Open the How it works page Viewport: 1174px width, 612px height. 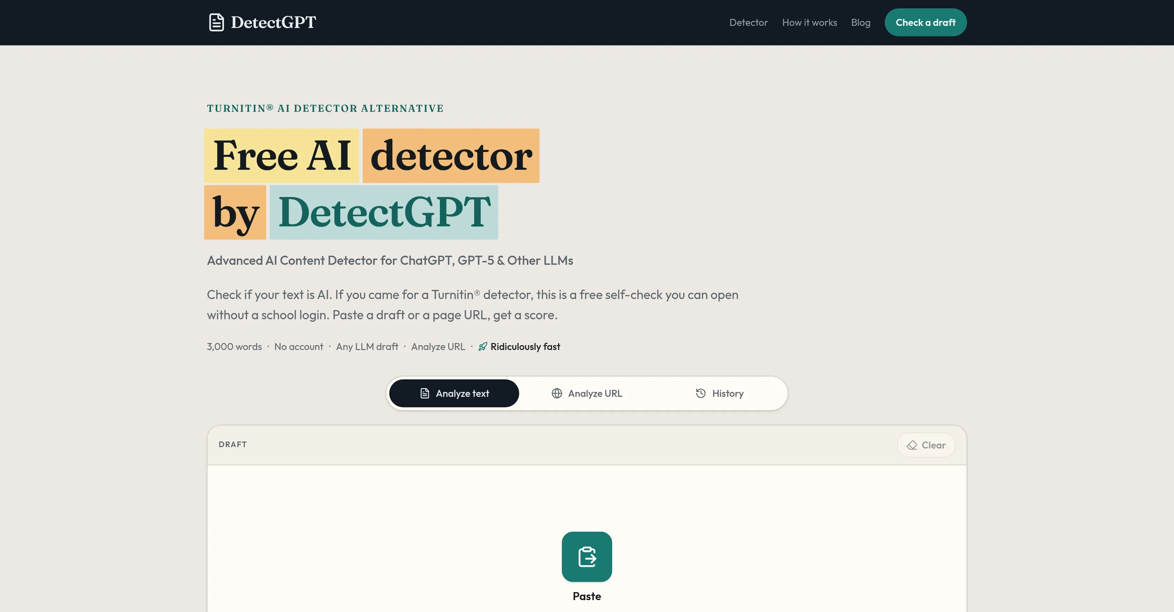(810, 22)
